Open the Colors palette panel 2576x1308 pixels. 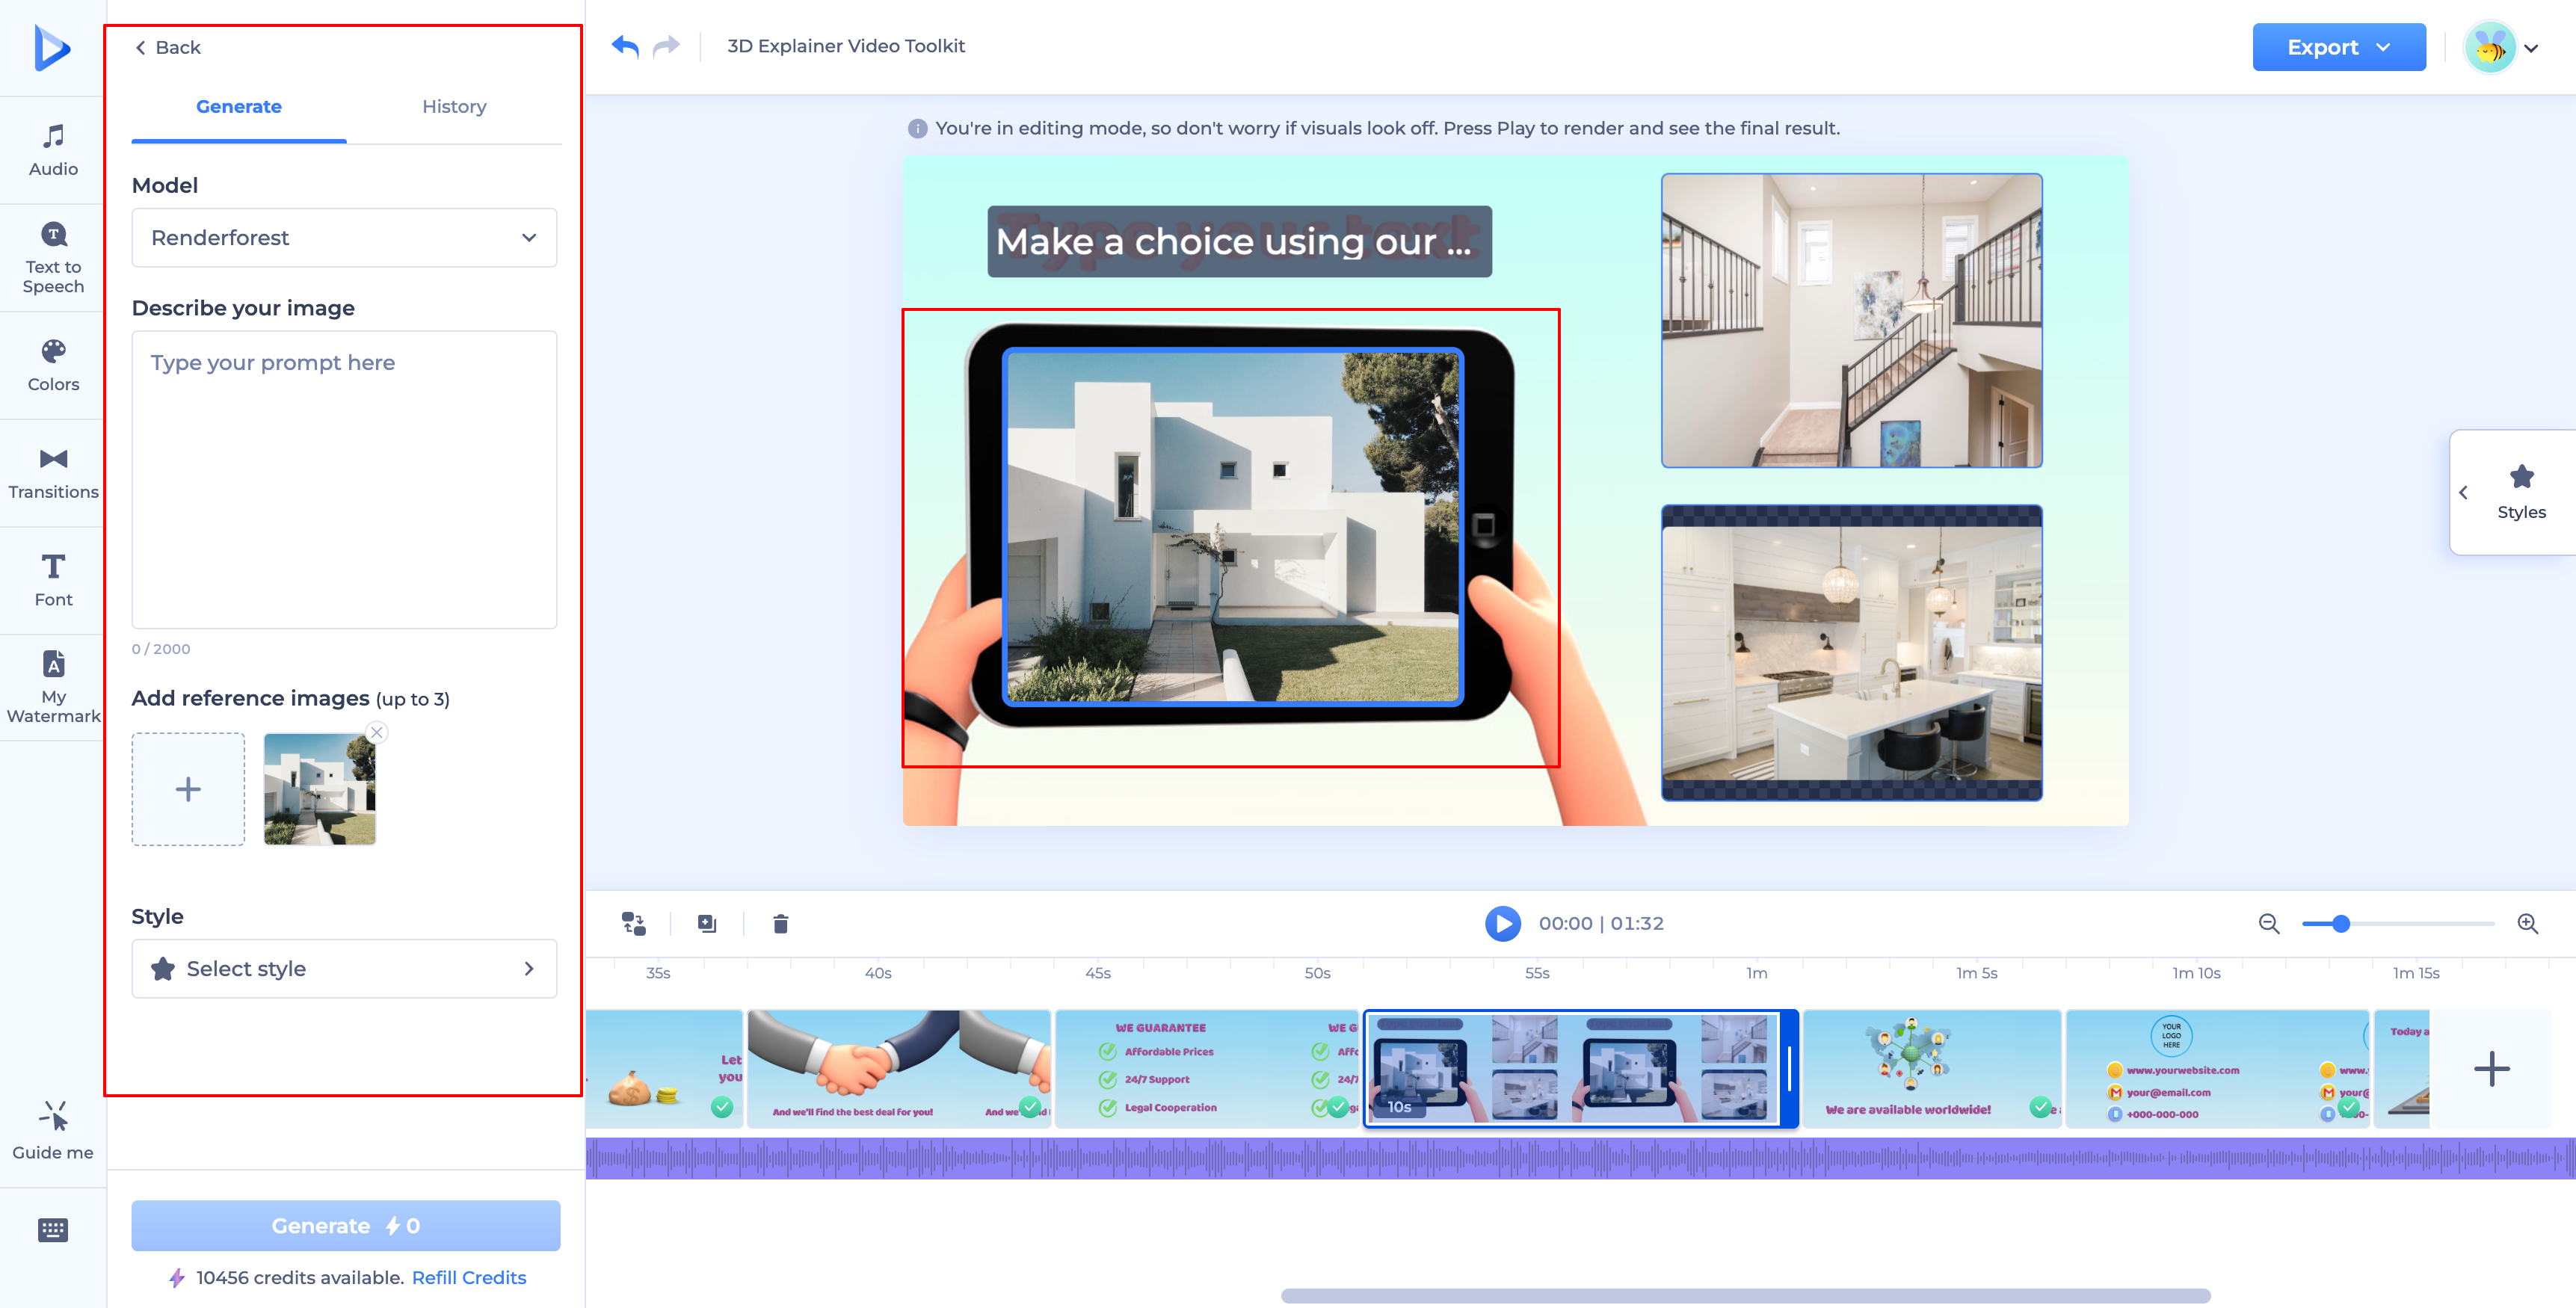point(53,366)
